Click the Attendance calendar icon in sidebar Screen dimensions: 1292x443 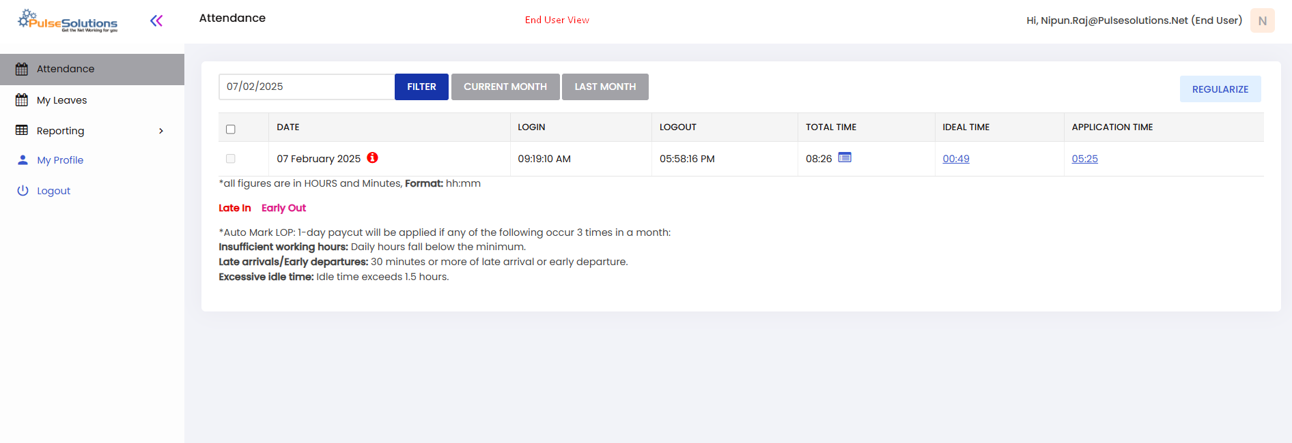tap(22, 69)
